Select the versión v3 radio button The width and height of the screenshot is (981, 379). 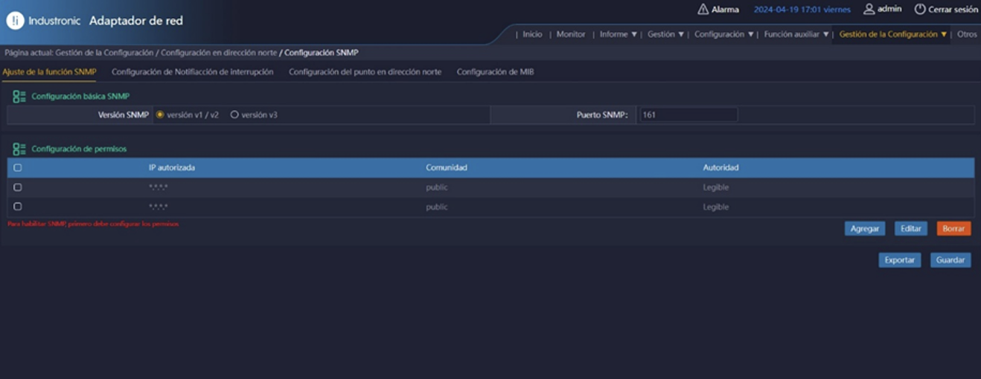[x=234, y=115]
